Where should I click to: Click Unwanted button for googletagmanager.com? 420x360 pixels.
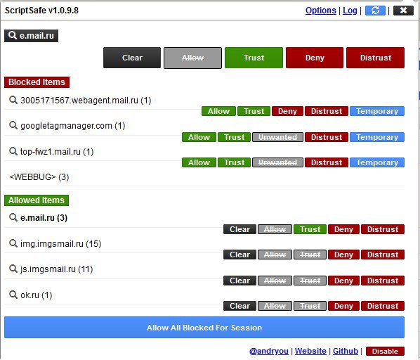click(x=277, y=137)
